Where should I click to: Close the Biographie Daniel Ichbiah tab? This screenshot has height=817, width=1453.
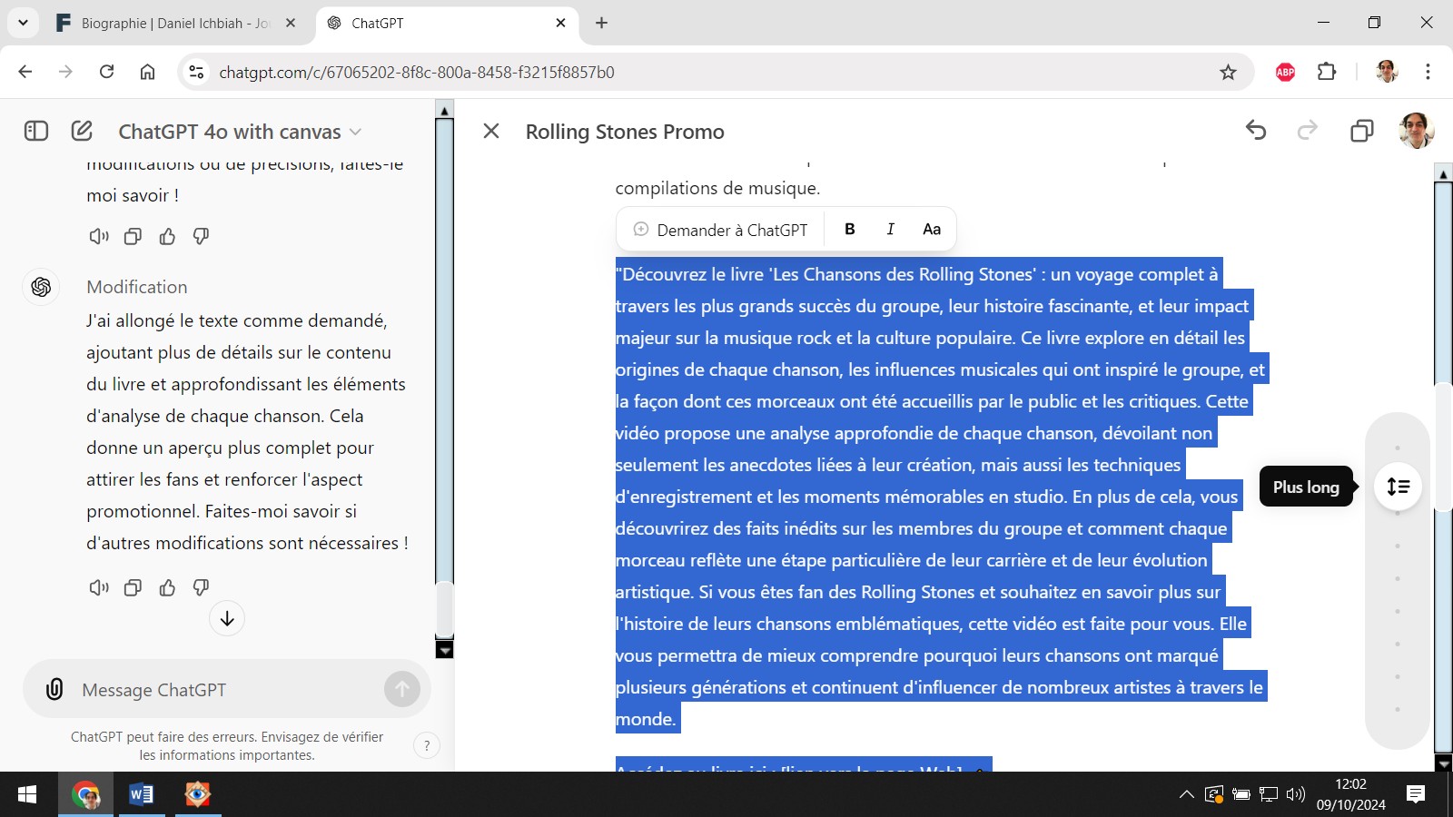click(x=291, y=23)
